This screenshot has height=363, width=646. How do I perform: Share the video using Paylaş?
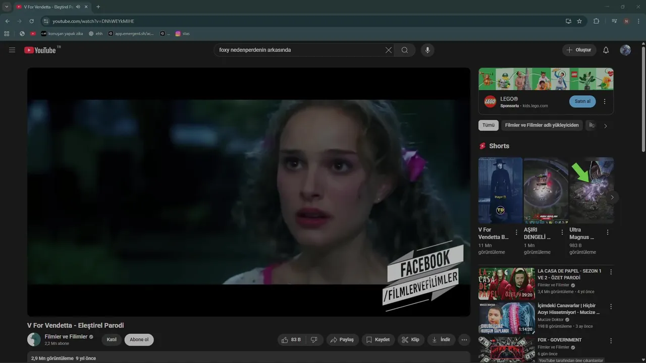tap(343, 340)
